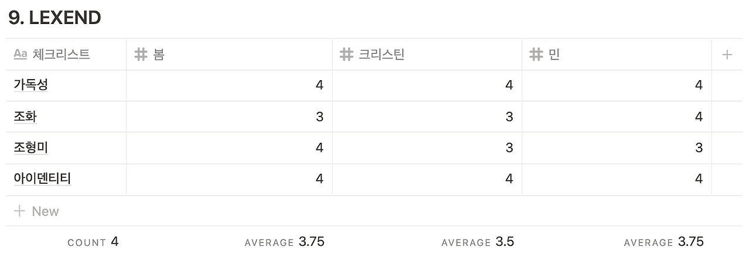Open the 조화 row page
The image size is (750, 264).
tap(25, 116)
